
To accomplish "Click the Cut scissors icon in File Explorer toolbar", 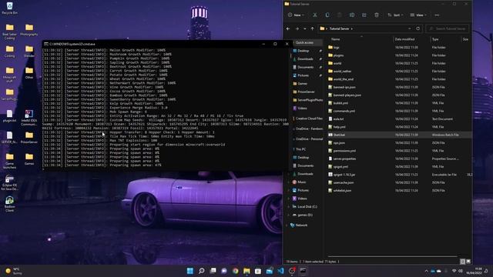I will click(315, 15).
